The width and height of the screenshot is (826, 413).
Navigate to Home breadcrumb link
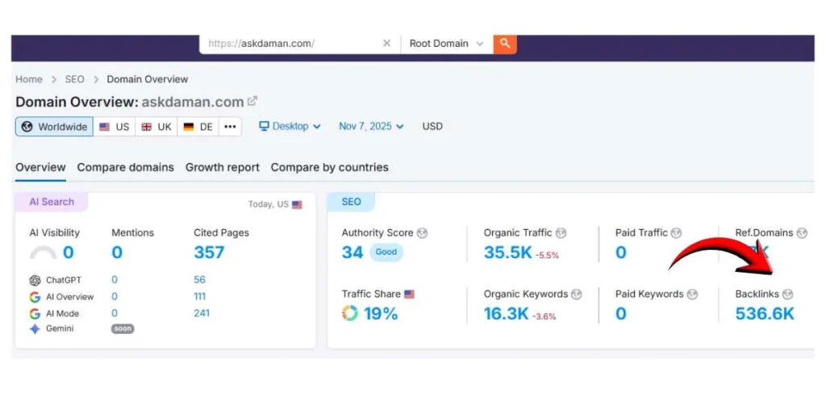pyautogui.click(x=29, y=79)
